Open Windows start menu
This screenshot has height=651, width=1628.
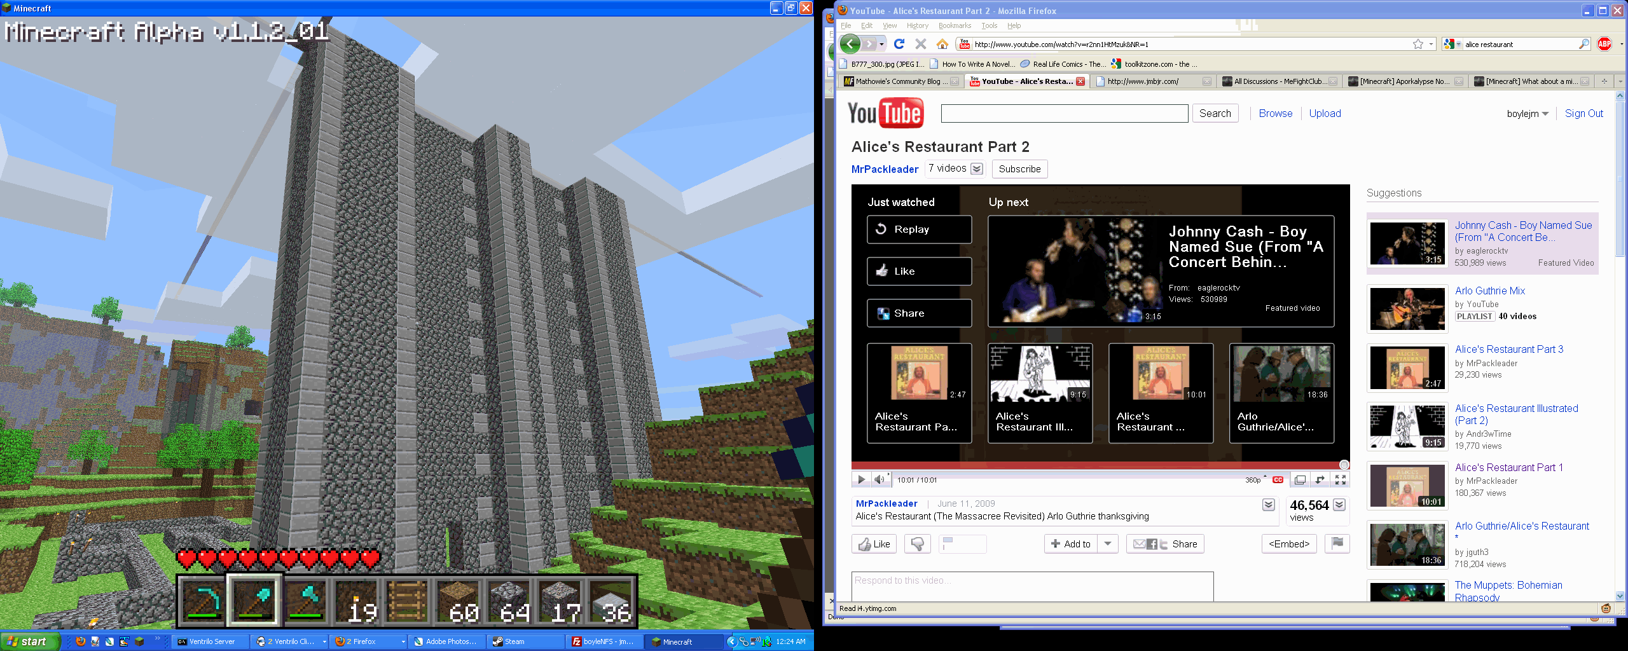(x=30, y=641)
